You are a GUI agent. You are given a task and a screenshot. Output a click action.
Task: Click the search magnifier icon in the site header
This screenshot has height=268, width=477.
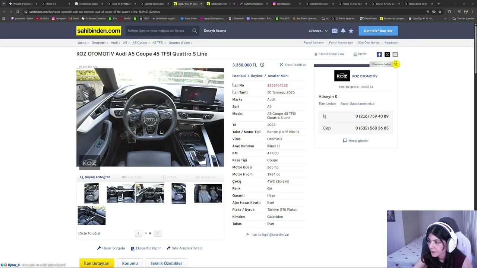pyautogui.click(x=195, y=31)
